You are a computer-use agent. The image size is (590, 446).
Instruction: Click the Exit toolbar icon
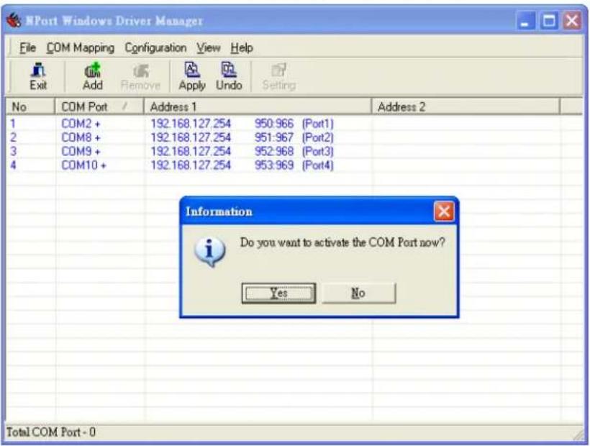point(38,76)
